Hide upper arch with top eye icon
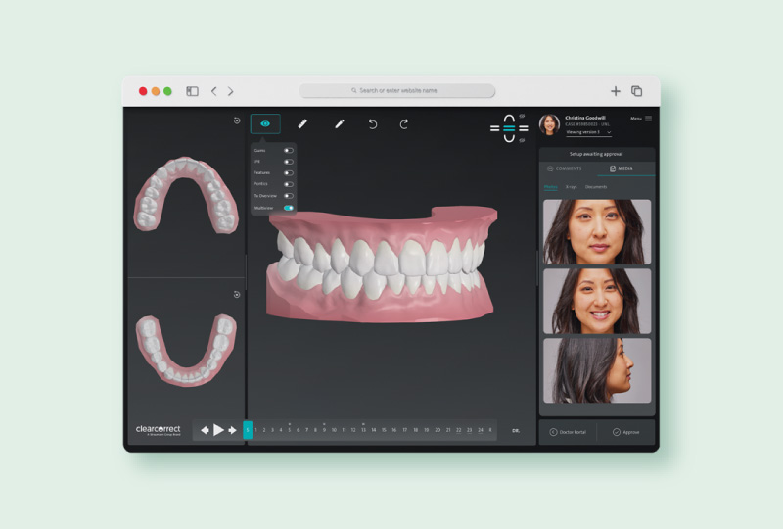Screen dimensions: 783x529 pos(522,116)
